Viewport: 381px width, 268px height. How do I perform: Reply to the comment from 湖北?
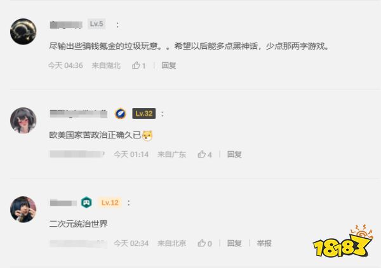[169, 65]
